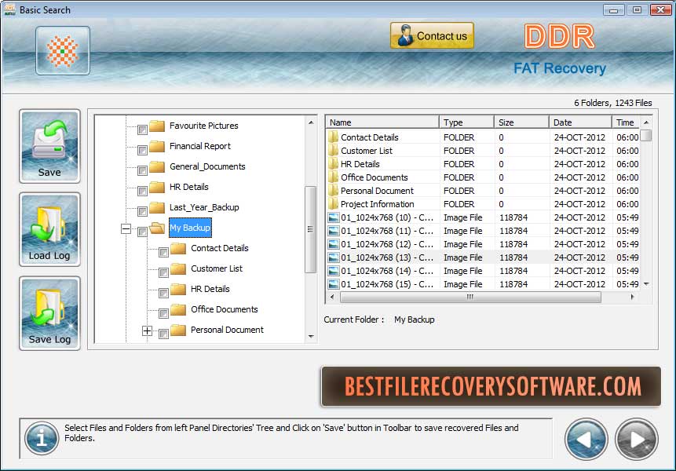Tick the Favourite Pictures checkbox
The image size is (676, 471).
(142, 130)
